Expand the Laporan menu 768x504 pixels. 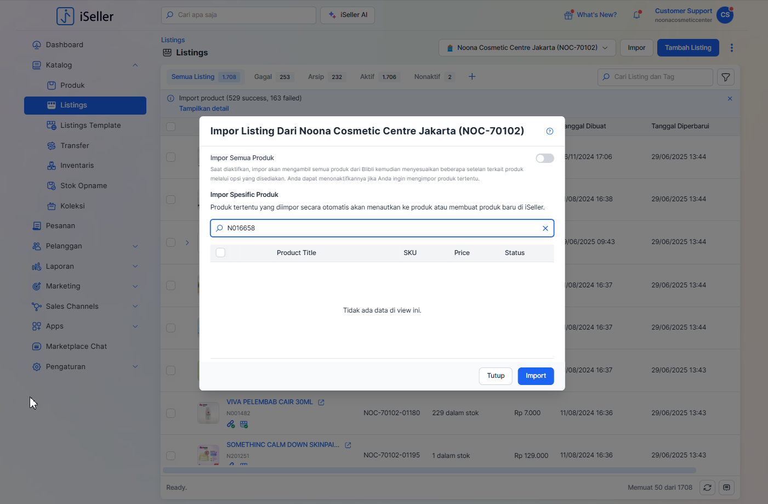[135, 267]
